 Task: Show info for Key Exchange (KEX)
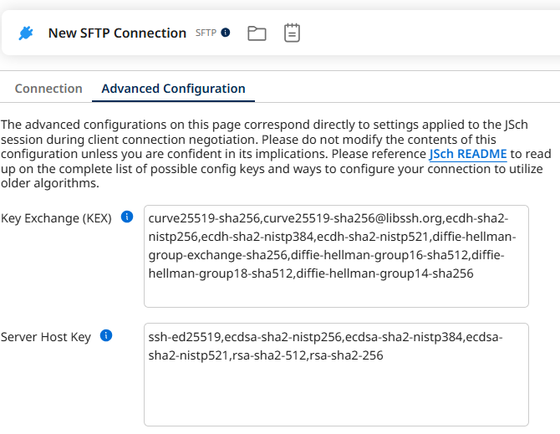click(127, 217)
